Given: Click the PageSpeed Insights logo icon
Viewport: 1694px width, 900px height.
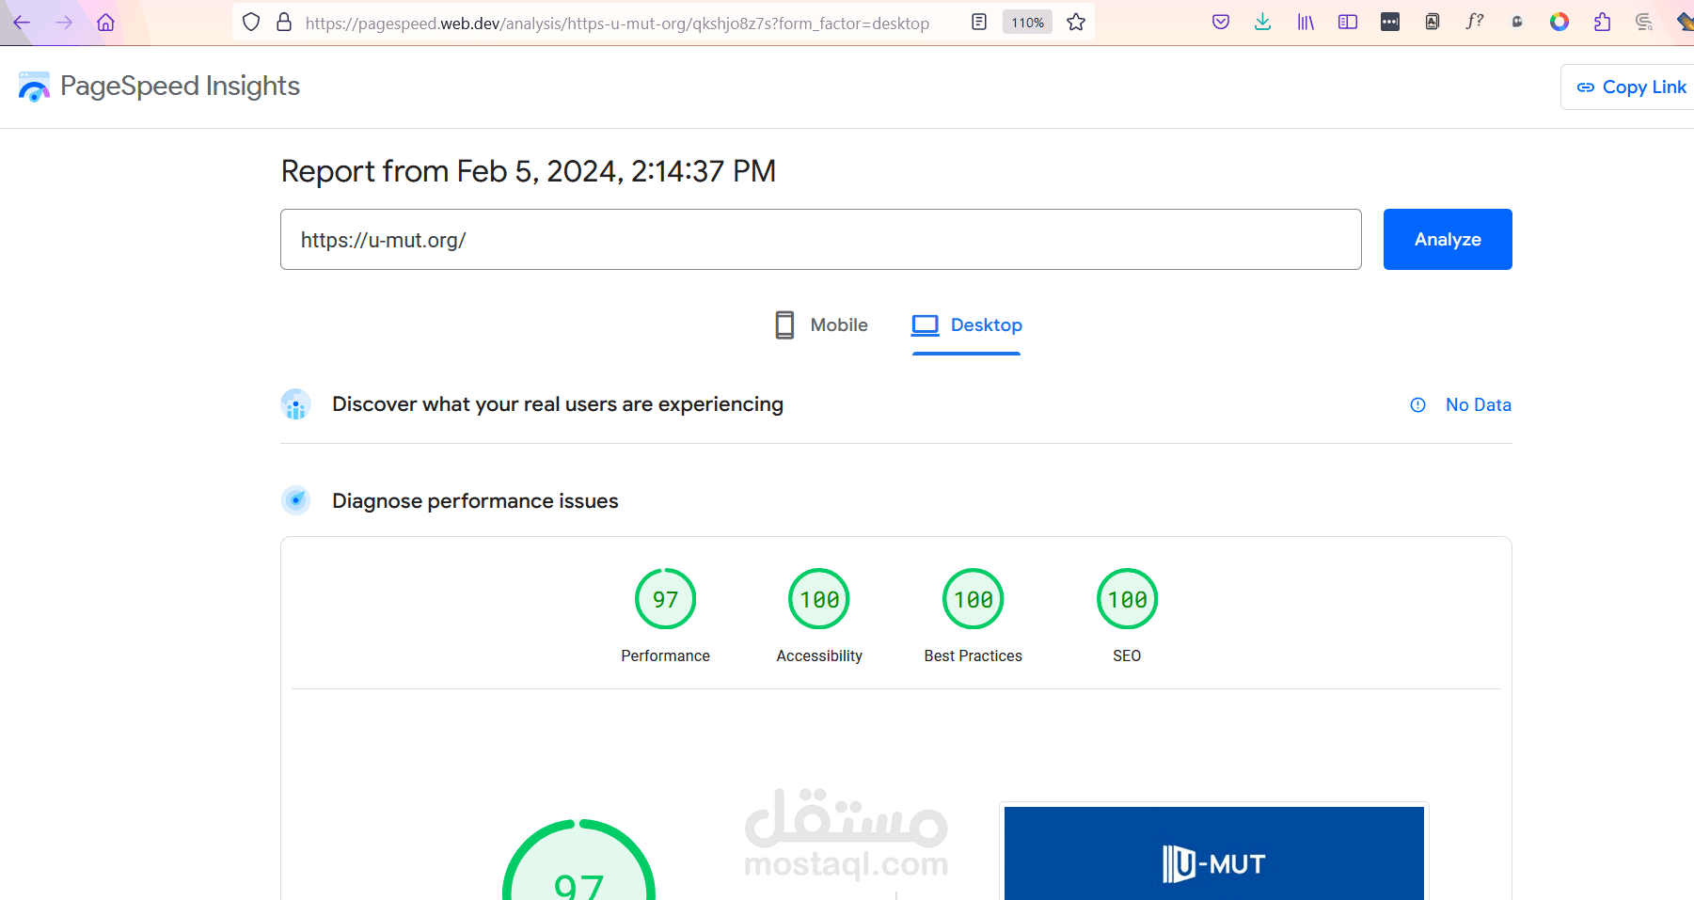Looking at the screenshot, I should pyautogui.click(x=34, y=87).
